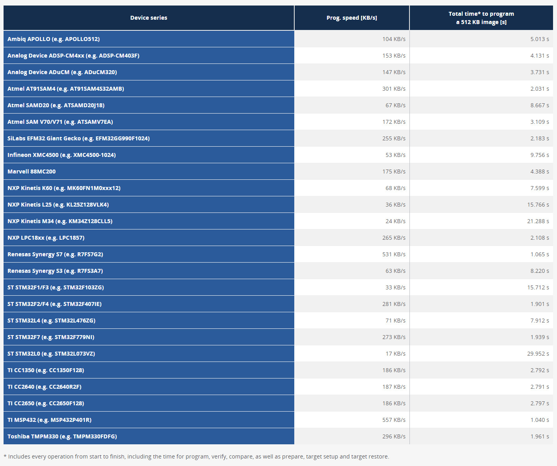
Task: Click the 9.756 s total time value
Action: click(x=540, y=155)
